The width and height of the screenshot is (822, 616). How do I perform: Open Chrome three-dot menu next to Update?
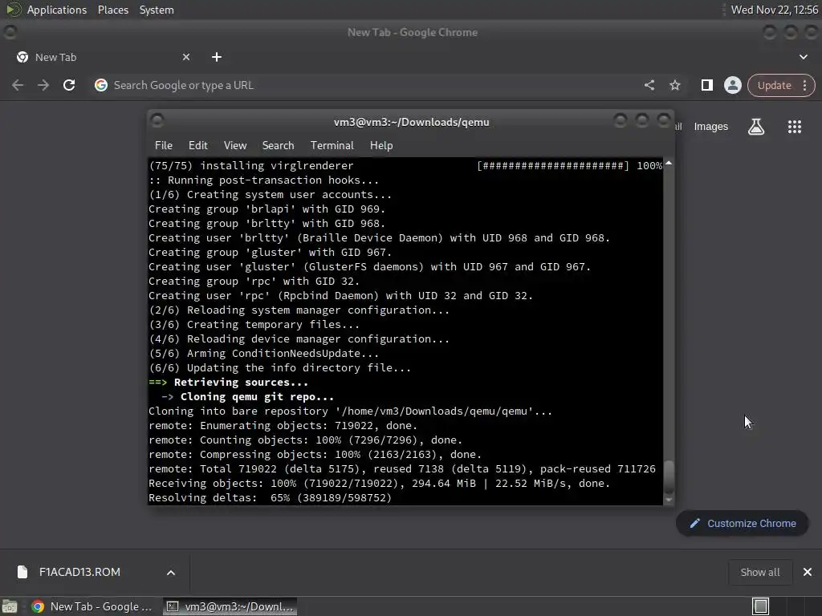(804, 85)
